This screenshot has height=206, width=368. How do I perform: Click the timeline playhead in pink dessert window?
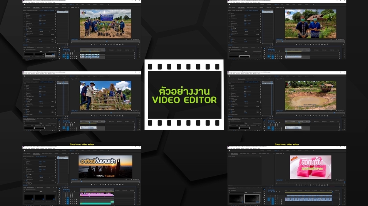pos(333,192)
